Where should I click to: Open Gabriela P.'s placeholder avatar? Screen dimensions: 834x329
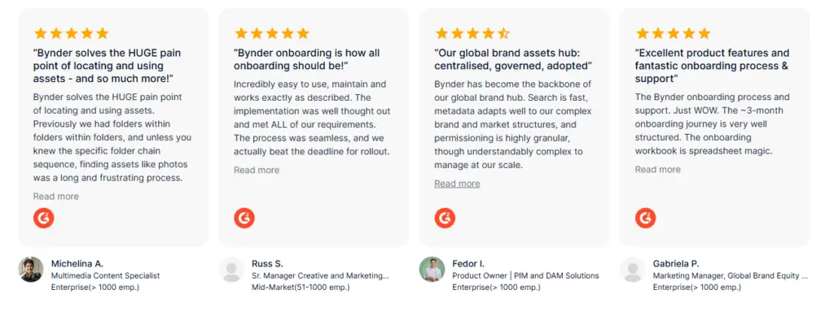click(x=633, y=270)
